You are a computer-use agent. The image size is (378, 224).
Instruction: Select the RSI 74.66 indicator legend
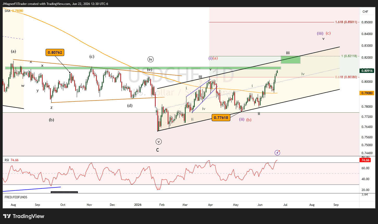pyautogui.click(x=11, y=160)
